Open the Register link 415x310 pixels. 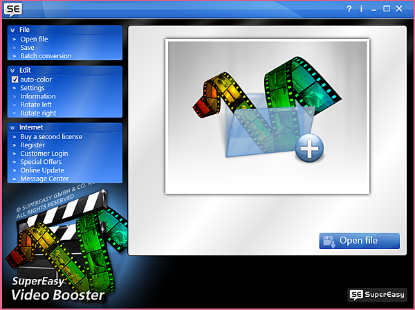(x=33, y=145)
